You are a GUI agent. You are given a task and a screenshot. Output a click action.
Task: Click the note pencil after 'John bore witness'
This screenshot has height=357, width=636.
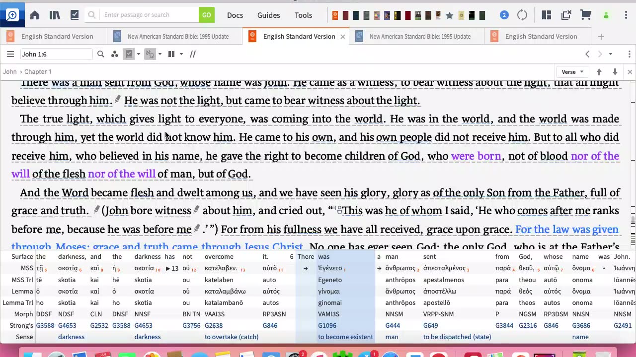pos(196,210)
